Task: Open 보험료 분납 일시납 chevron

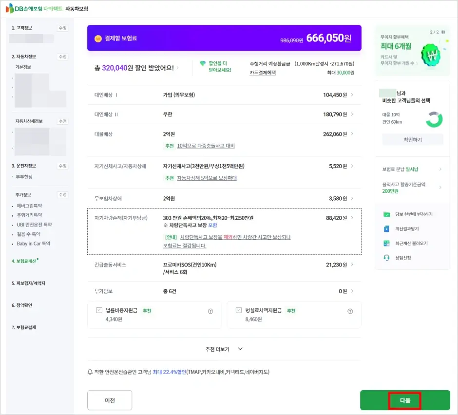Action: [440, 169]
